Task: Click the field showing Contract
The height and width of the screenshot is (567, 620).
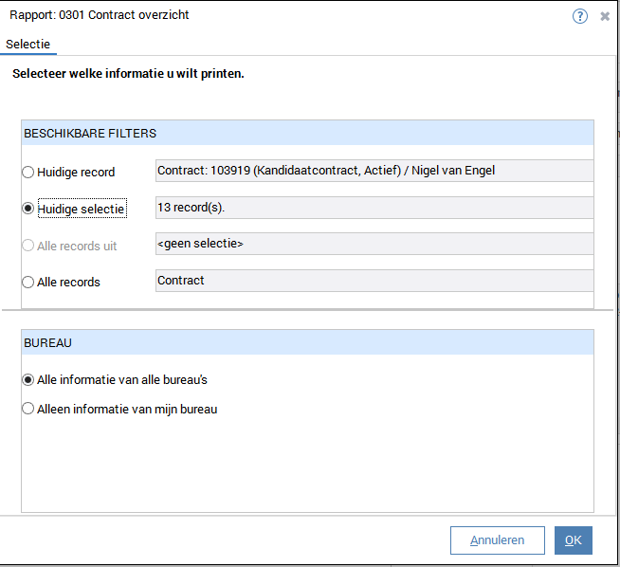Action: click(374, 281)
